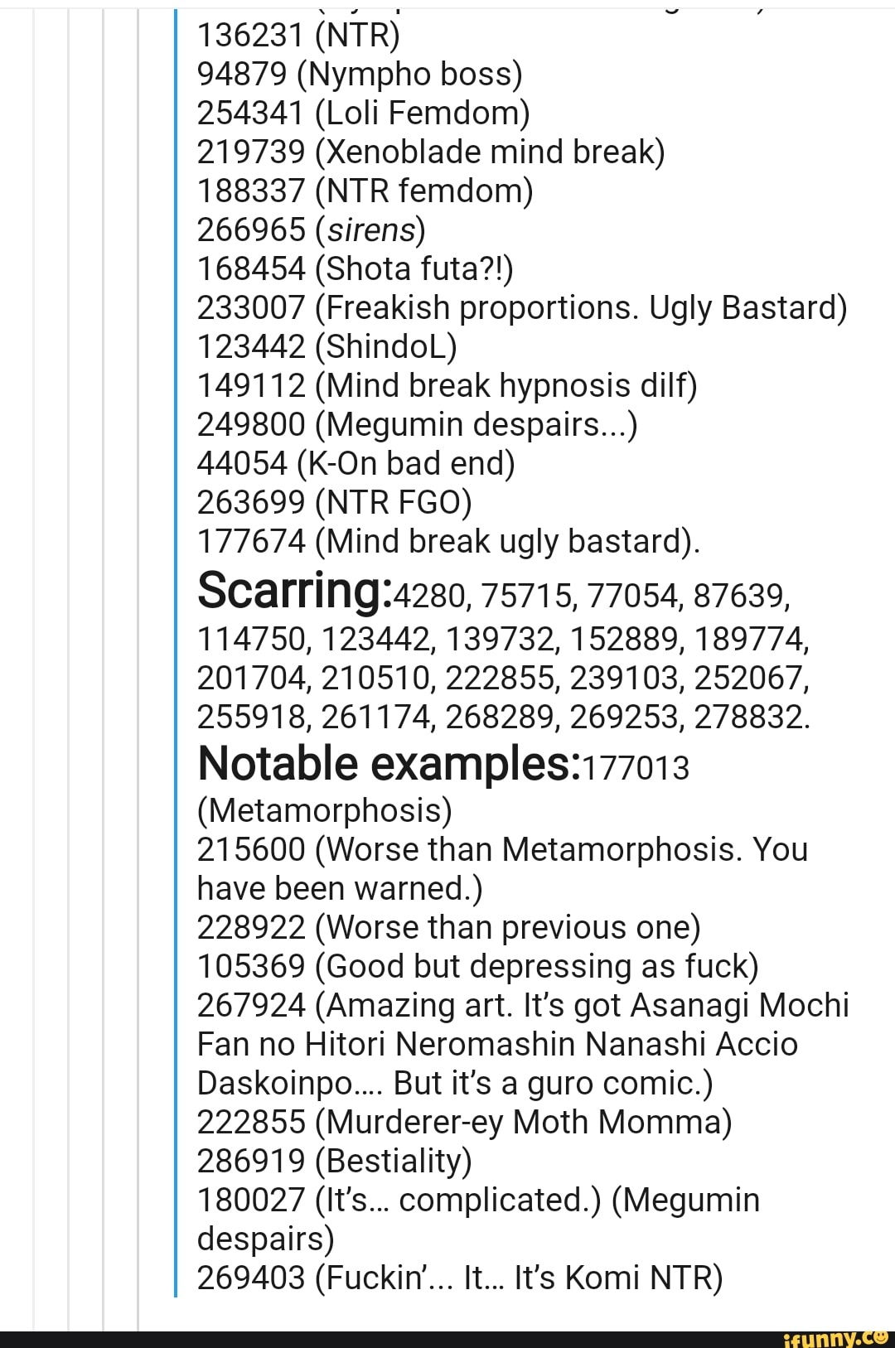Click the 177013 number after Notable examples

(636, 768)
